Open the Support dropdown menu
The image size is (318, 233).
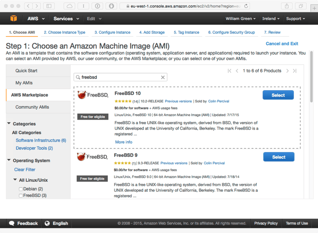point(296,19)
